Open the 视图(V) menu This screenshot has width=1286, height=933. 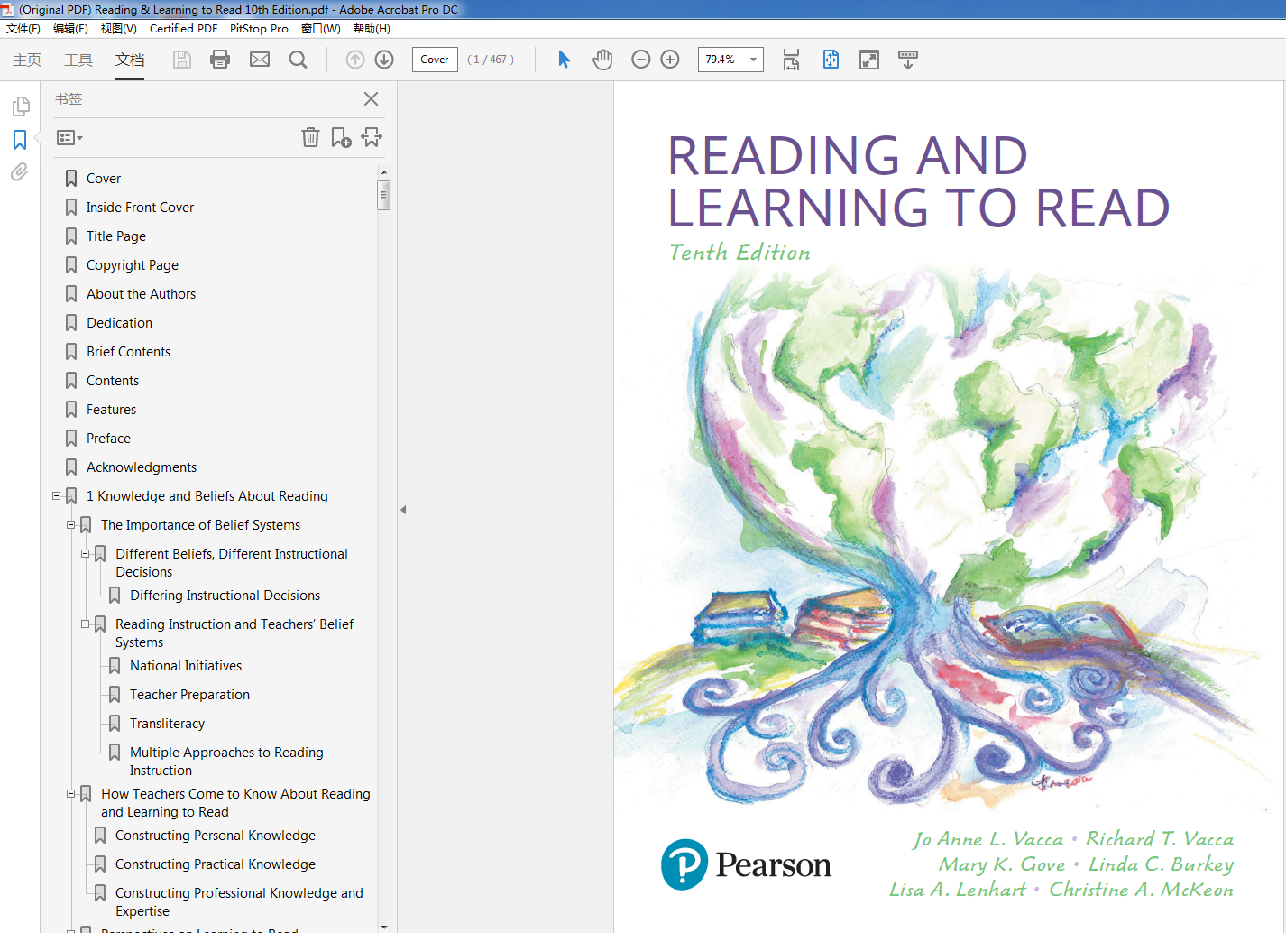click(119, 29)
